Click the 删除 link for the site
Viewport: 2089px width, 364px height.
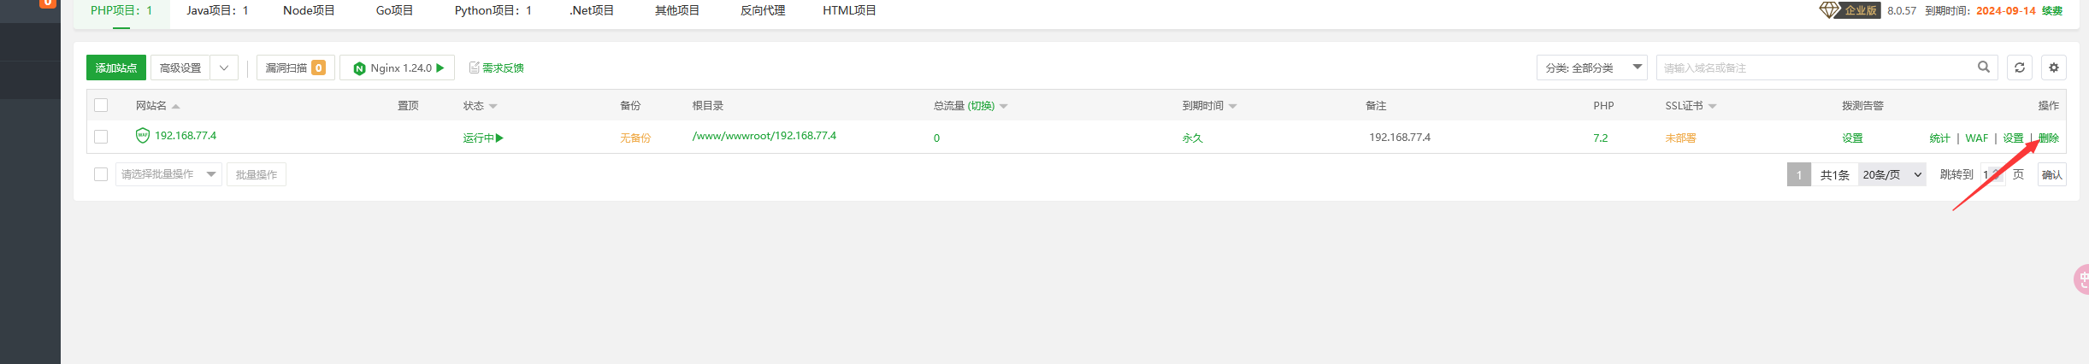coord(2049,138)
